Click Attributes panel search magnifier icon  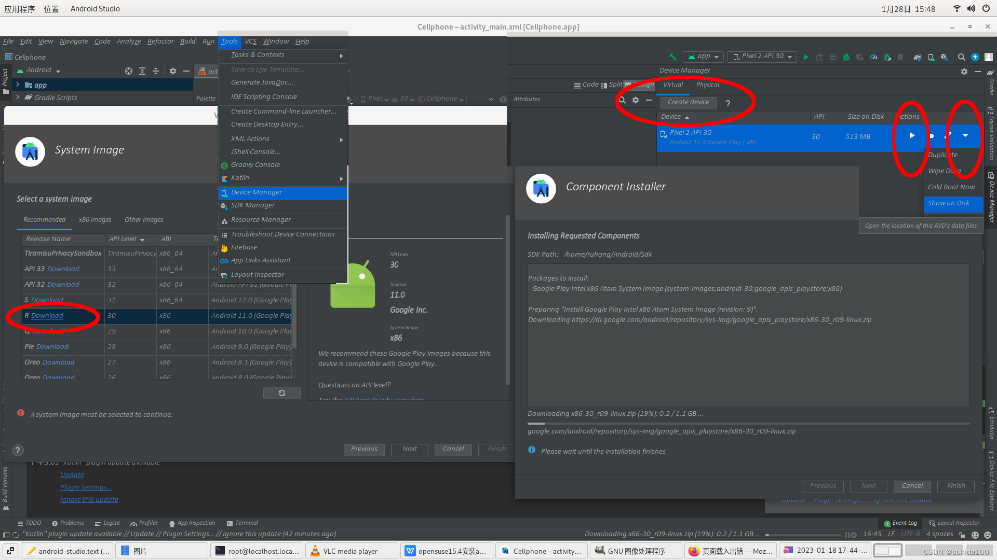622,100
